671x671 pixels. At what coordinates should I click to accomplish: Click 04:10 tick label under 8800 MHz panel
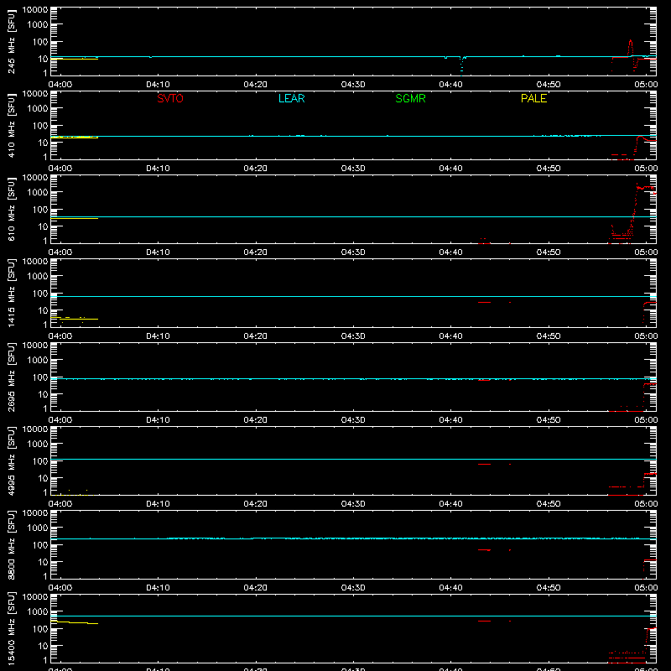[158, 588]
